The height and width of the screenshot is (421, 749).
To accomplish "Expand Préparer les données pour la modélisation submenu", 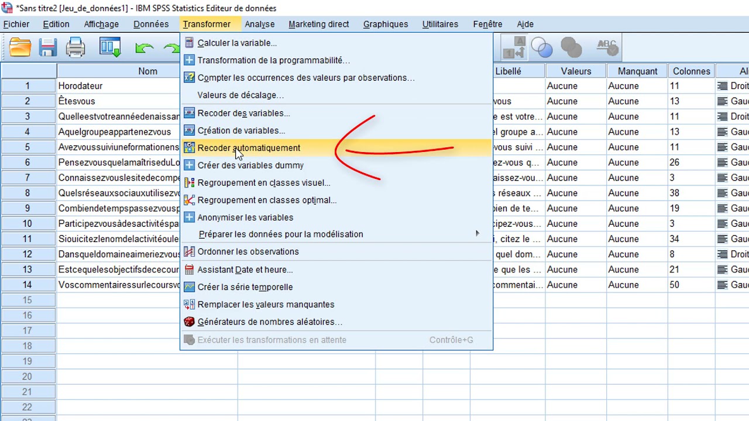I will tap(336, 234).
